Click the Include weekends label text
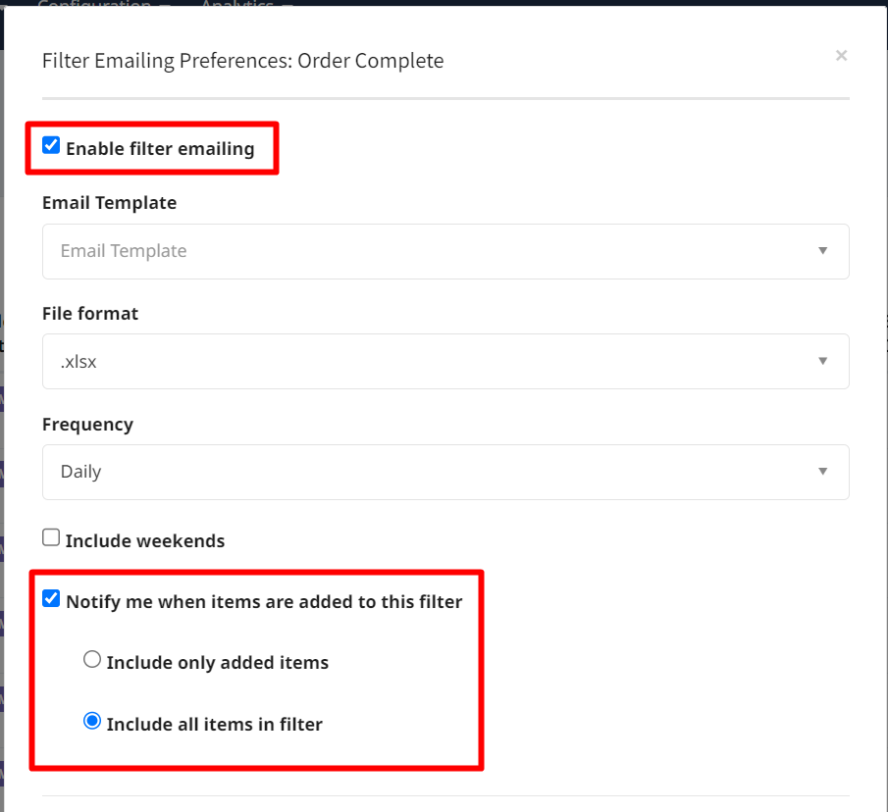The width and height of the screenshot is (888, 812). [x=145, y=540]
